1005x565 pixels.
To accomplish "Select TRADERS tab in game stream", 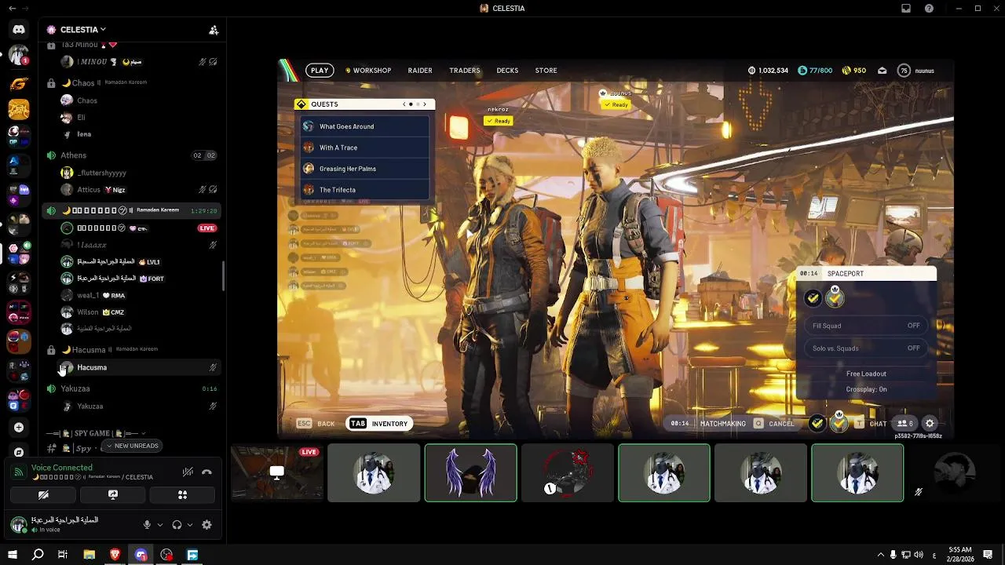I will pos(465,71).
